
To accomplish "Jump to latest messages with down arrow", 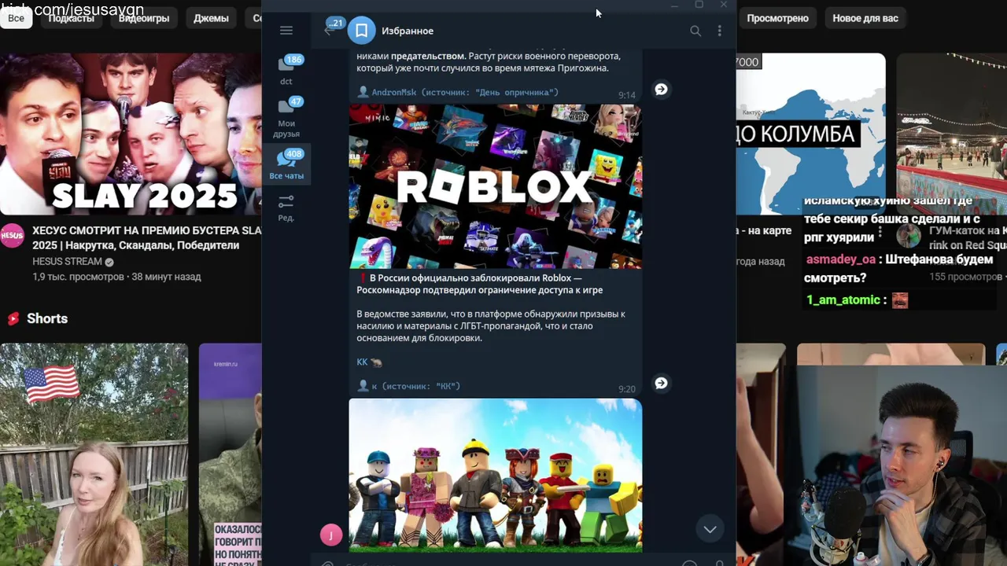I will (x=710, y=529).
